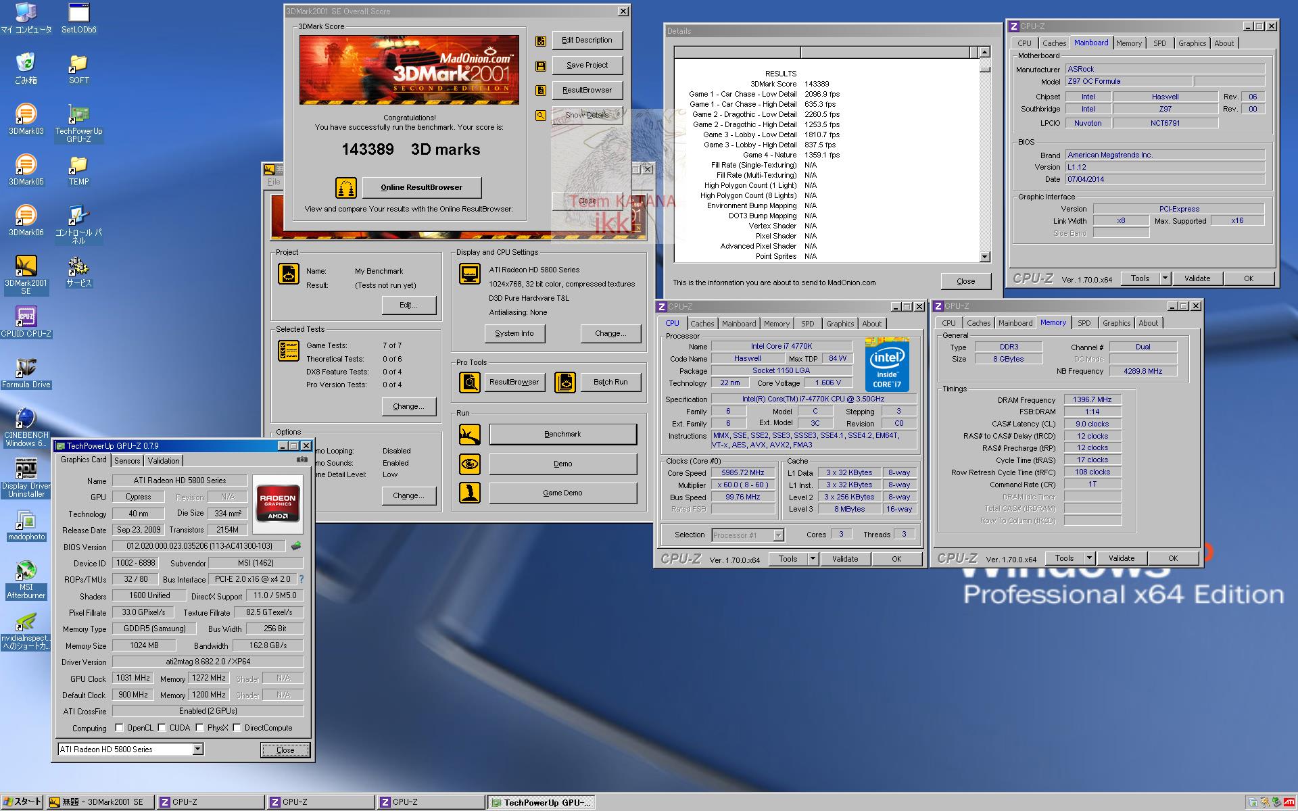Click the 3DMark2001 banner image in score window

click(x=409, y=70)
